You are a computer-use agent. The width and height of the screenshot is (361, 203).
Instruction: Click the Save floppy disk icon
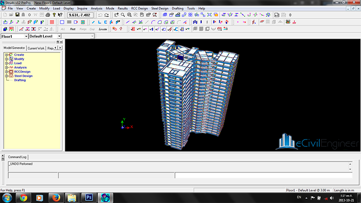point(17,15)
